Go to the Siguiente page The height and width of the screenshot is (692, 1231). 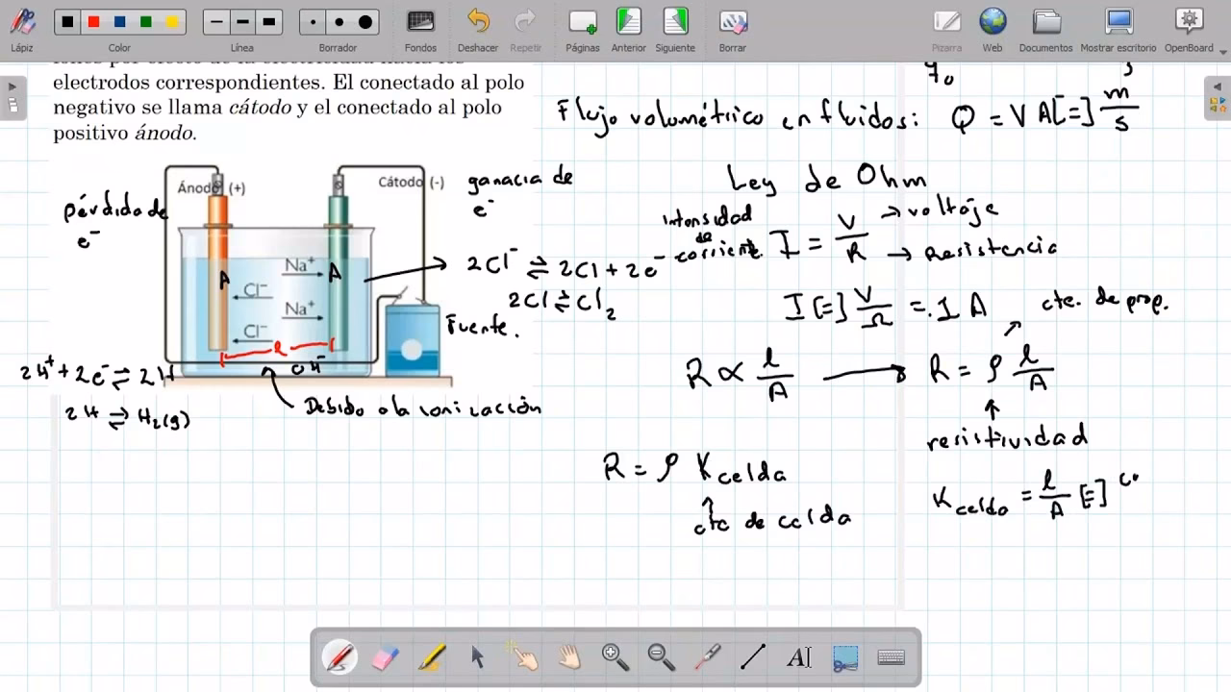[x=675, y=29]
